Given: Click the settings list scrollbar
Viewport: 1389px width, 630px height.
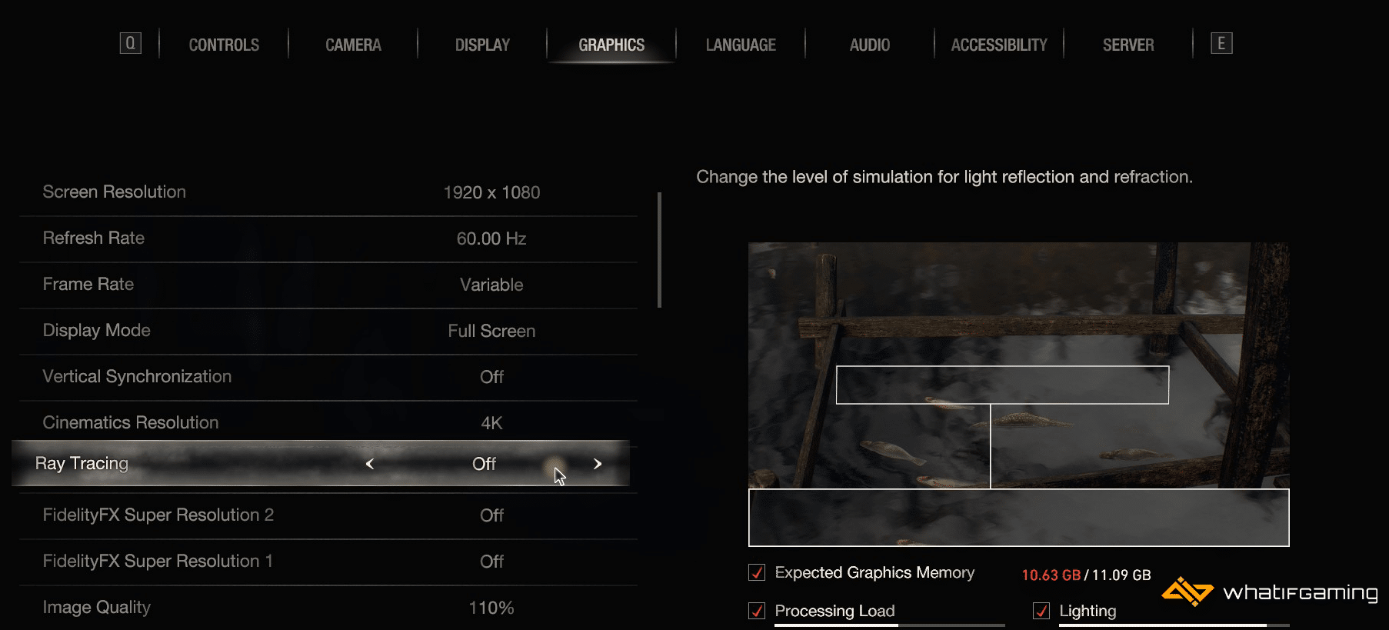Looking at the screenshot, I should coord(659,250).
